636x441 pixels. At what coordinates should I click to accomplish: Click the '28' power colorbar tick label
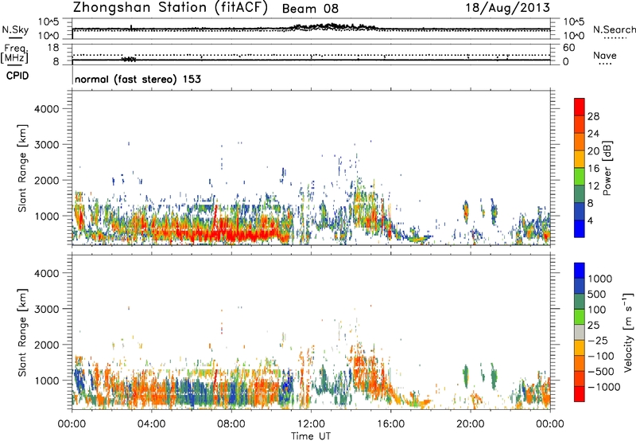pyautogui.click(x=593, y=116)
